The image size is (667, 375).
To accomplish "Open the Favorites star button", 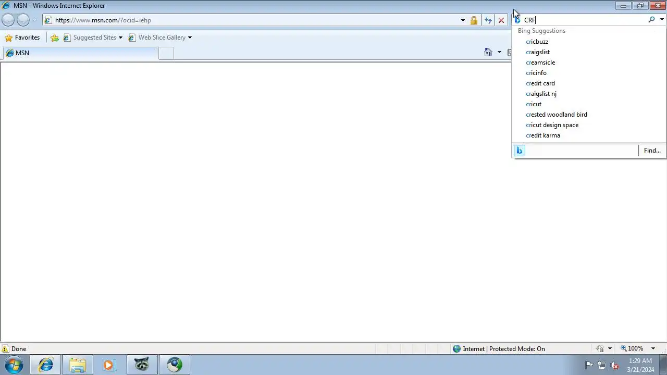I will (22, 37).
